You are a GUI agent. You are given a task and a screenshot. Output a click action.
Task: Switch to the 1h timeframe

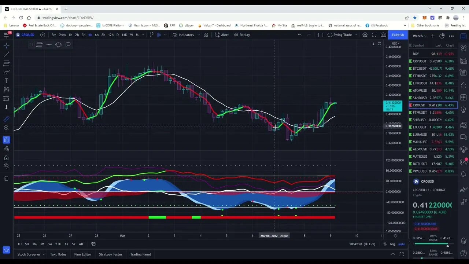[70, 35]
